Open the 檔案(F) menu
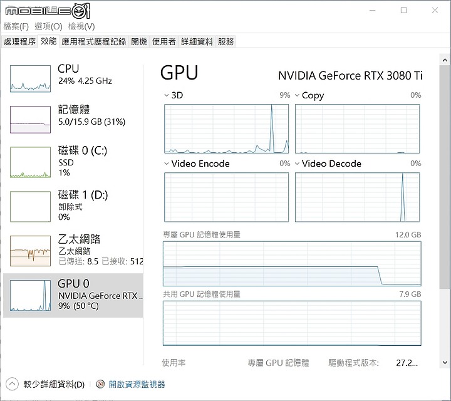Viewport: 451px width, 401px height. click(x=16, y=26)
